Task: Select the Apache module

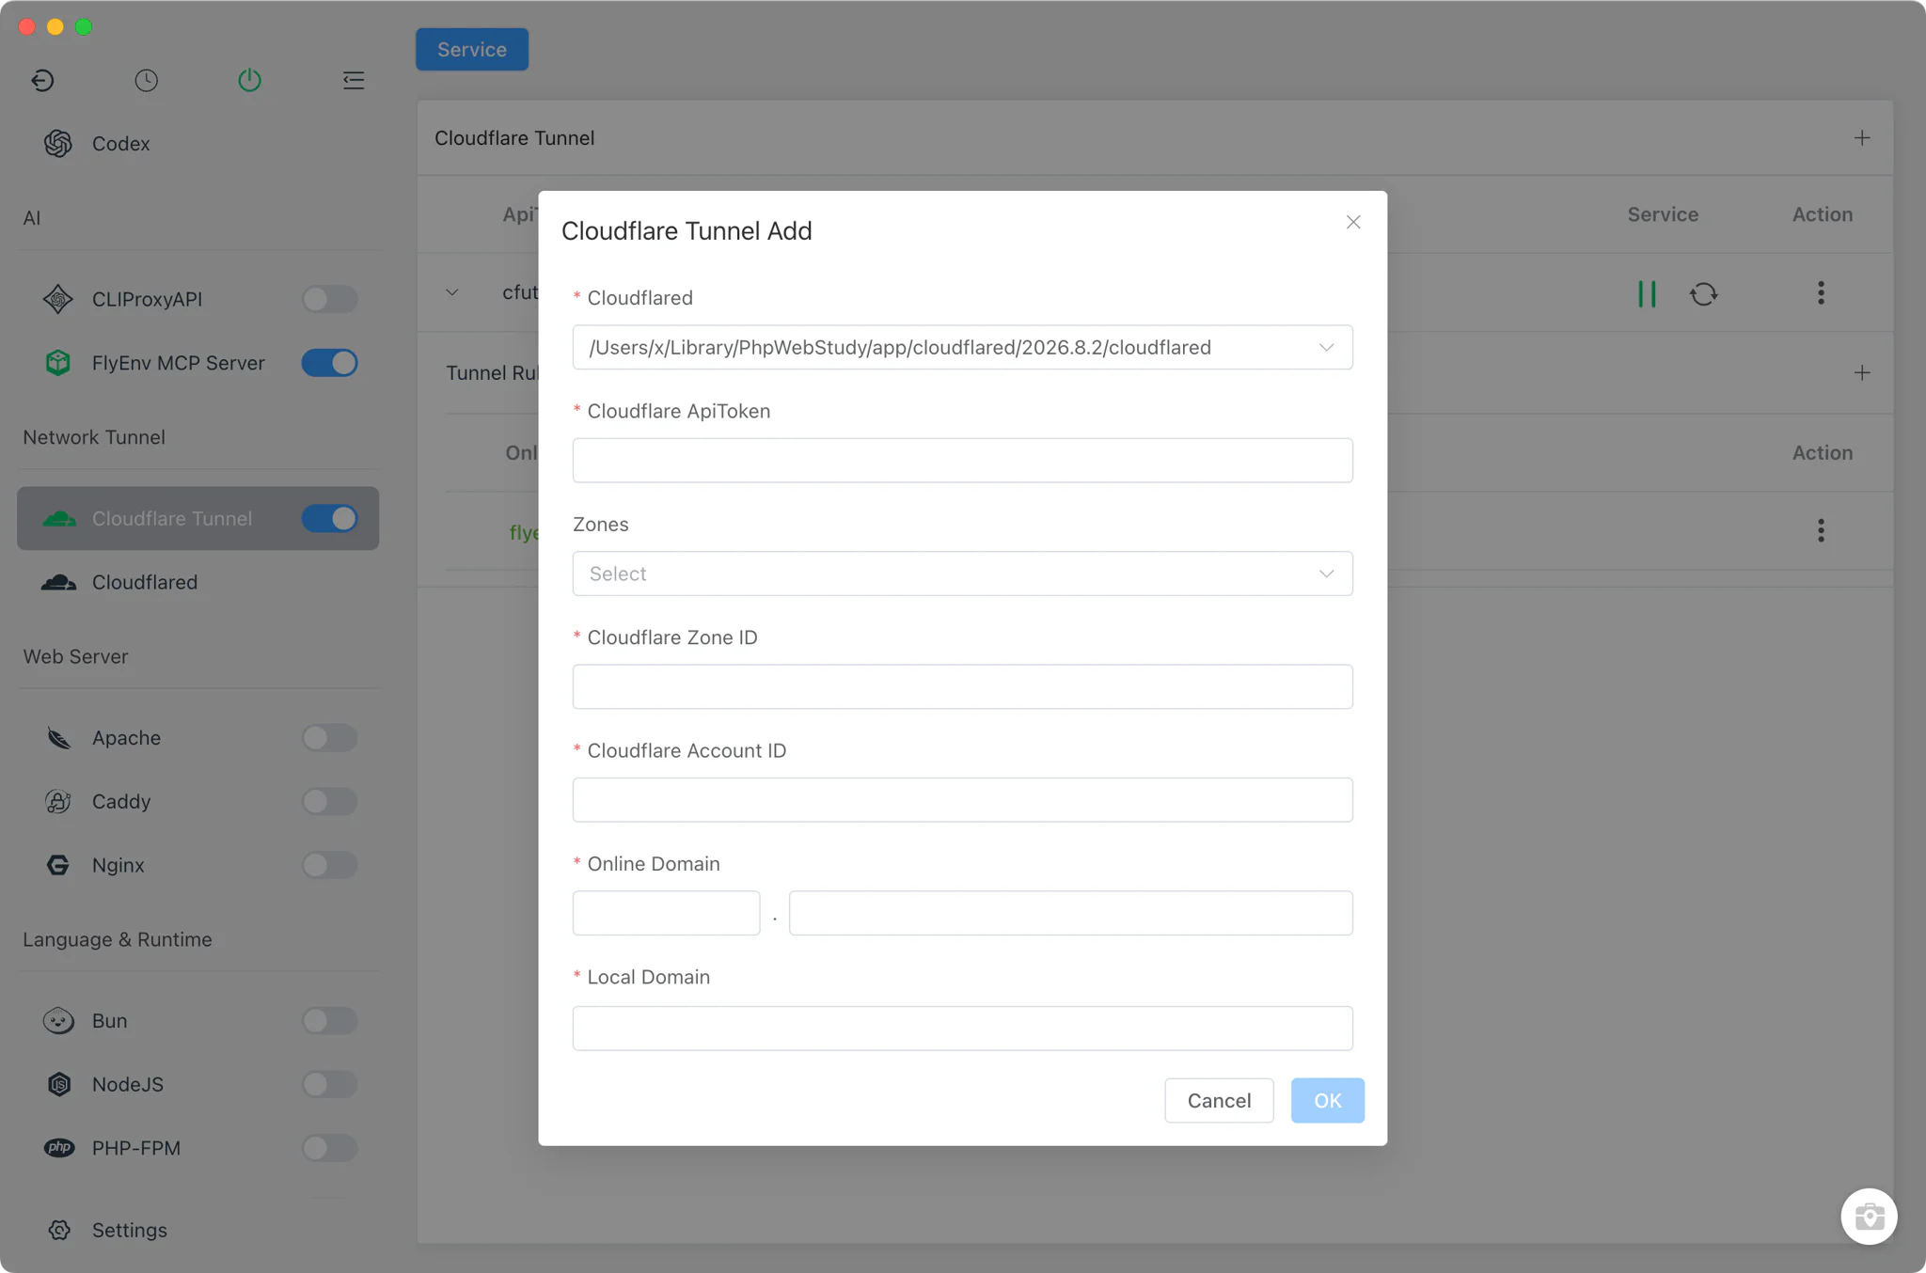Action: coord(126,738)
